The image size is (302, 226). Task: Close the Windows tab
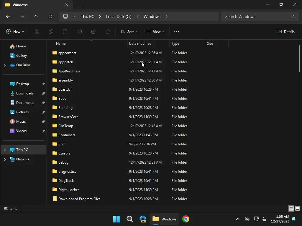[67, 5]
